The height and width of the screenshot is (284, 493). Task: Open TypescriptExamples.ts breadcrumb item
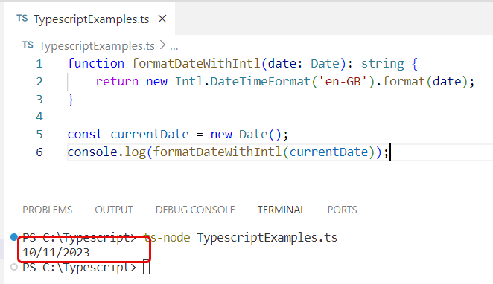coord(97,46)
